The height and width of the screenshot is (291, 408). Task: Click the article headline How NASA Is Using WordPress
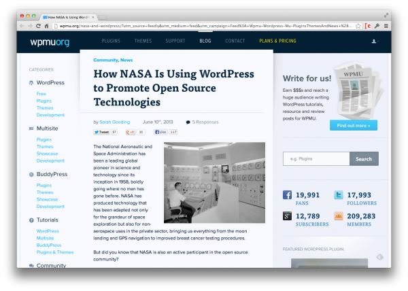point(174,88)
